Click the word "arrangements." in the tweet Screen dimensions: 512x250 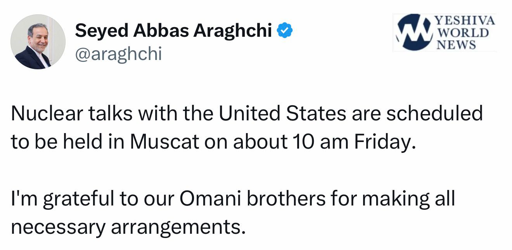point(178,228)
